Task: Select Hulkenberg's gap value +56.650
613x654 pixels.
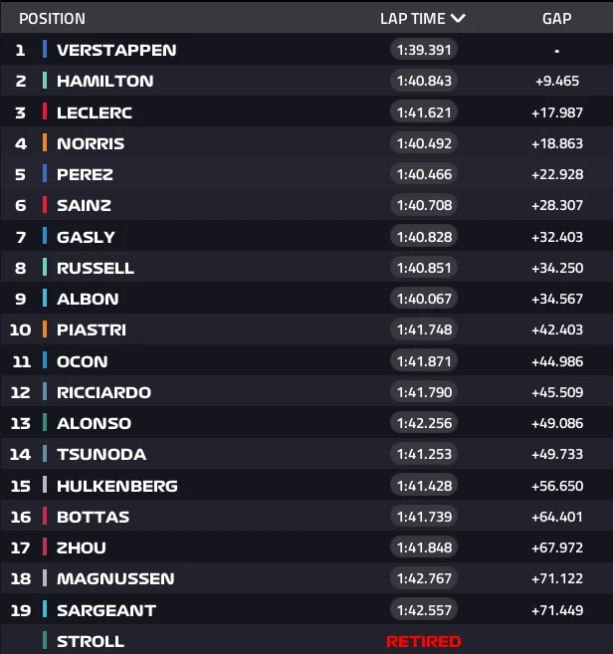Action: 556,486
